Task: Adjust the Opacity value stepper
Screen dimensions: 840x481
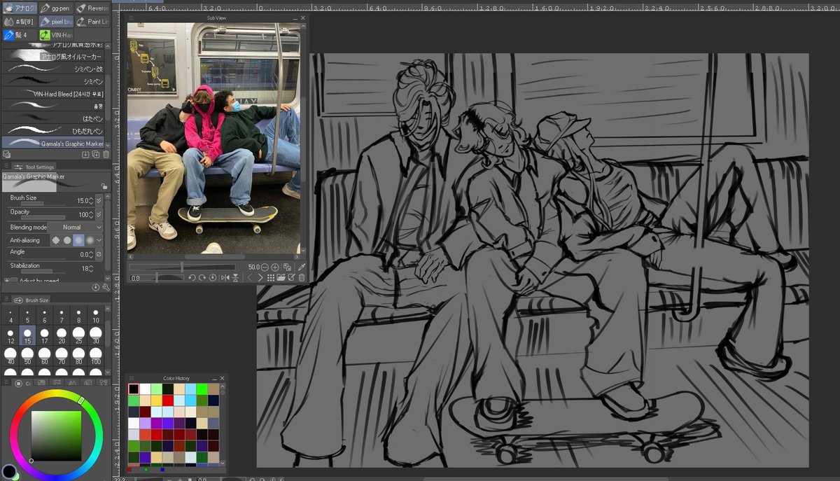Action: point(91,214)
